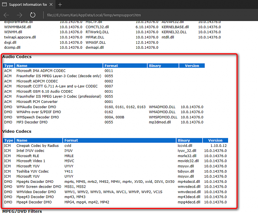Viewport: 258px width, 213px height.
Task: Click Microsoft Video 1 entry
Action: point(31,161)
